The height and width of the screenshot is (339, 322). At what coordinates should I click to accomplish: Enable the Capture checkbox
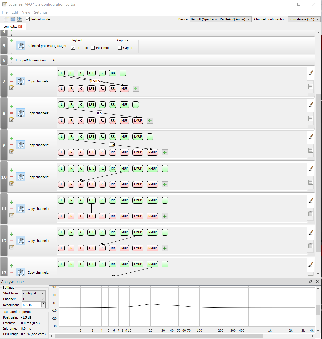click(x=120, y=48)
